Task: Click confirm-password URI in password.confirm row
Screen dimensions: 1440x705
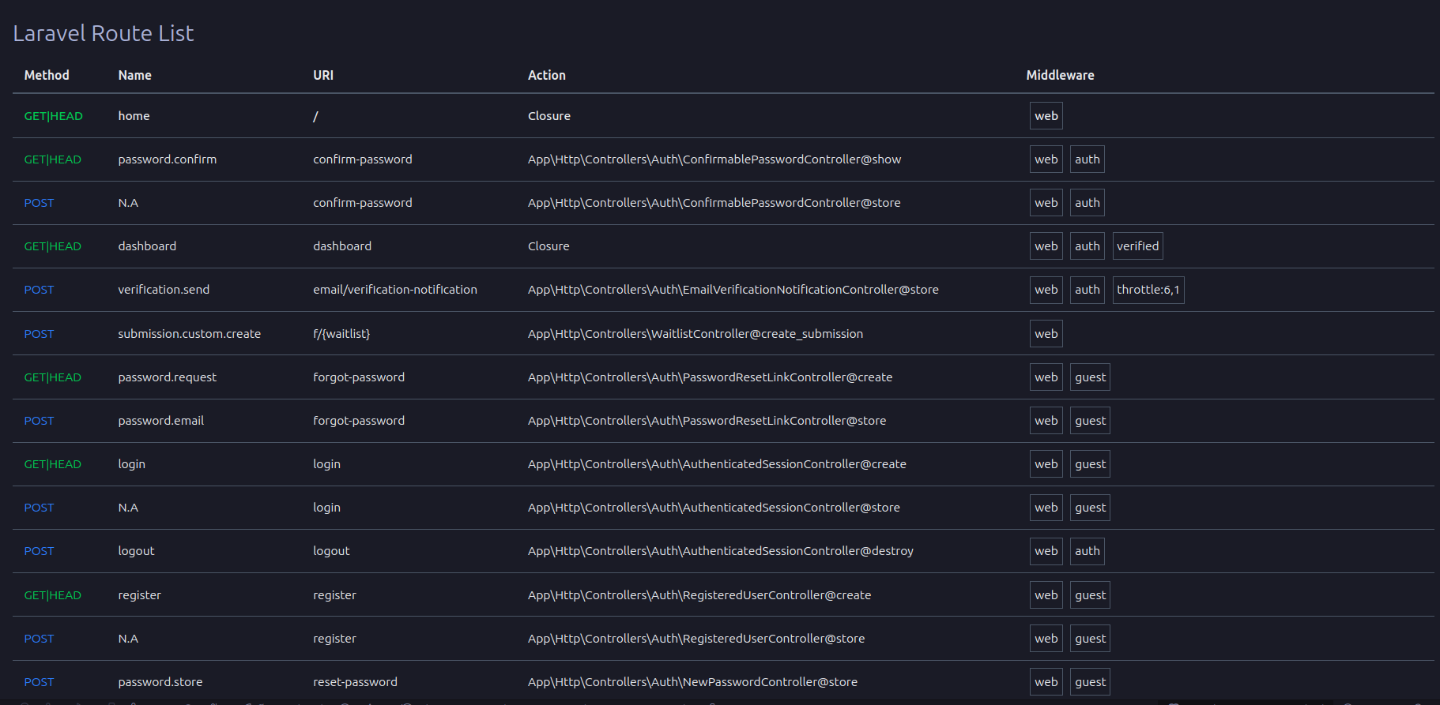Action: 362,159
